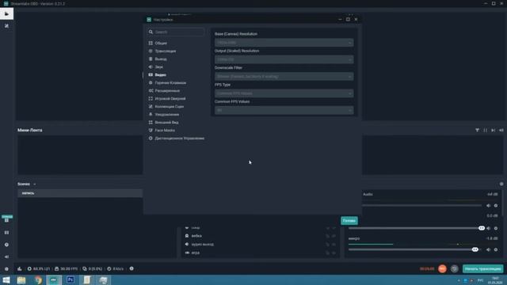
Task: Click the Audio channel volume slider track
Action: pyautogui.click(x=421, y=206)
